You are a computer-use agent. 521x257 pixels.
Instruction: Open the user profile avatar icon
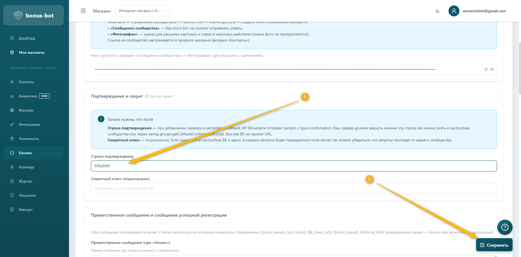tap(454, 11)
